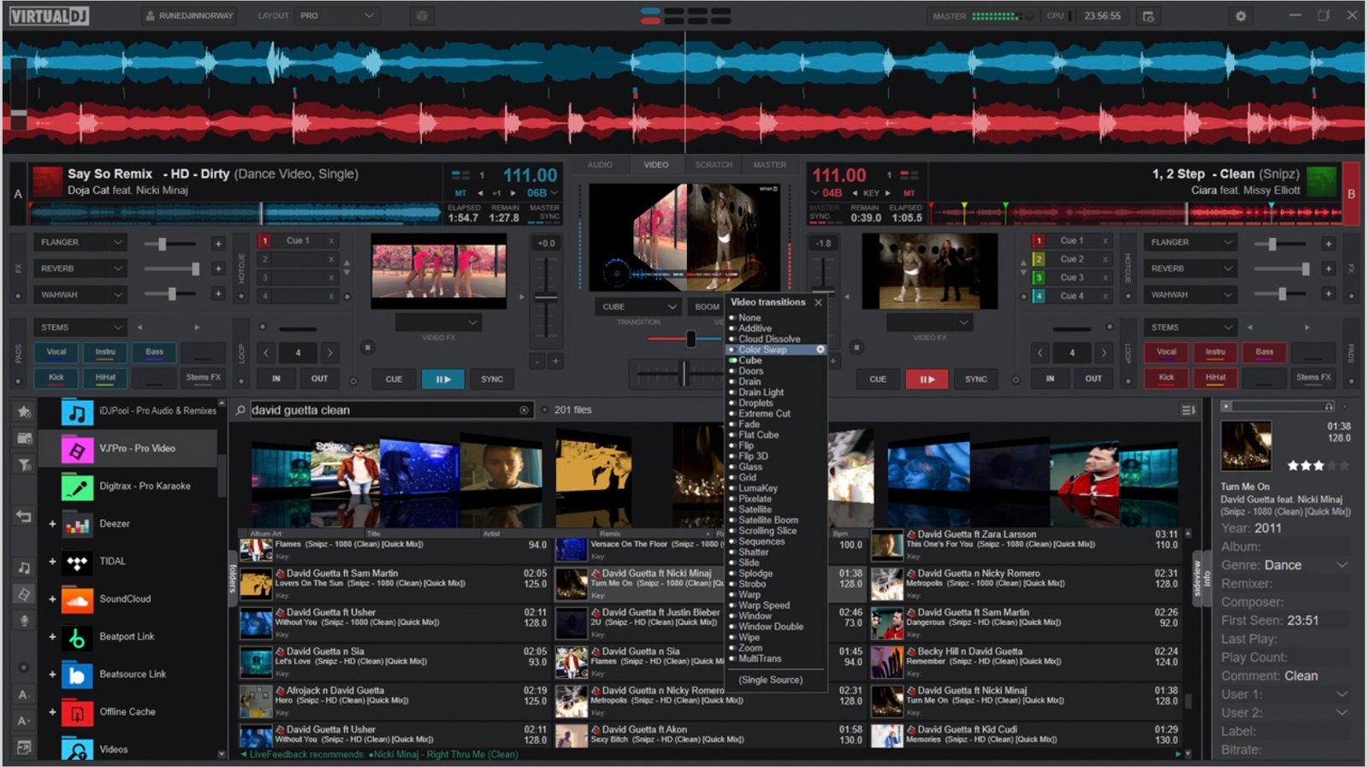Switch to the MASTER tab
Image resolution: width=1369 pixels, height=767 pixels.
tap(769, 165)
